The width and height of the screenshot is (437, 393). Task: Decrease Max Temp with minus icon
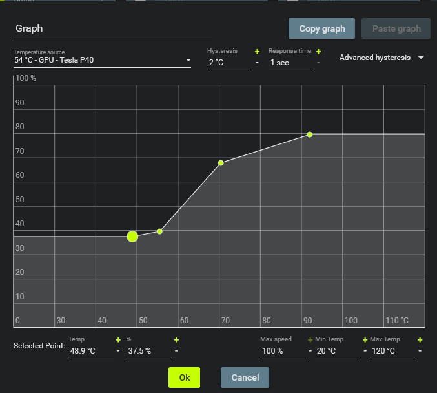pos(420,351)
